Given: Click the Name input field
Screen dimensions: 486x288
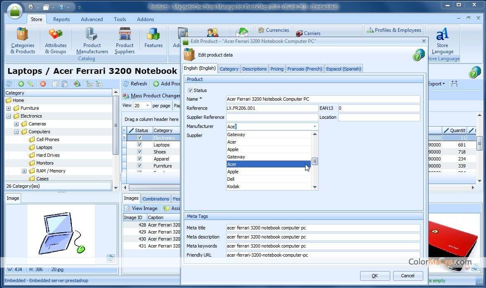Looking at the screenshot, I should [x=323, y=99].
